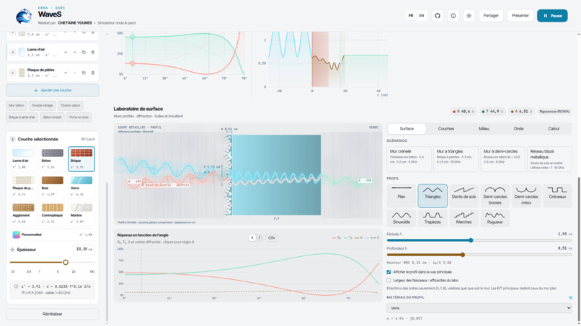Select the Demi-cercles bosses profile
The width and height of the screenshot is (581, 326).
coord(494,196)
